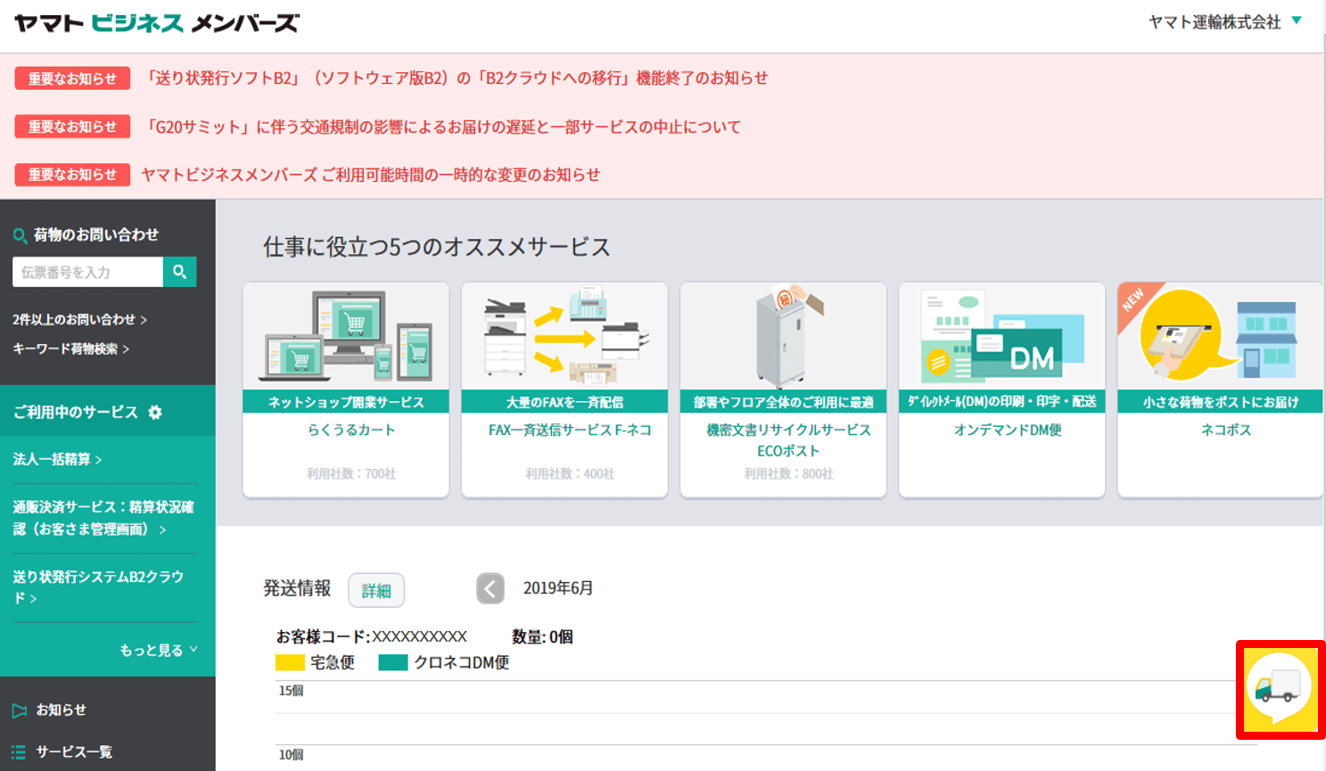1326x771 pixels.
Task: Open the キーワード荷物検索 link
Action: tap(71, 349)
